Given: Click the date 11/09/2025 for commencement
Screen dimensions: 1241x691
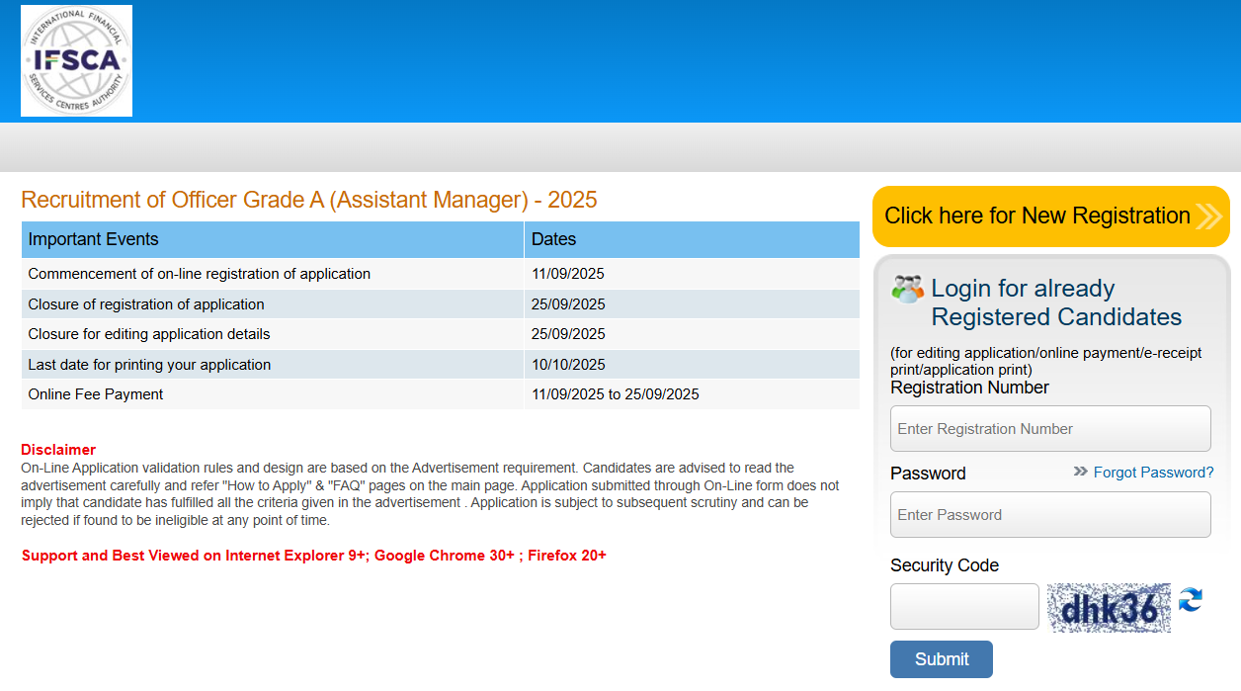Looking at the screenshot, I should [x=568, y=274].
